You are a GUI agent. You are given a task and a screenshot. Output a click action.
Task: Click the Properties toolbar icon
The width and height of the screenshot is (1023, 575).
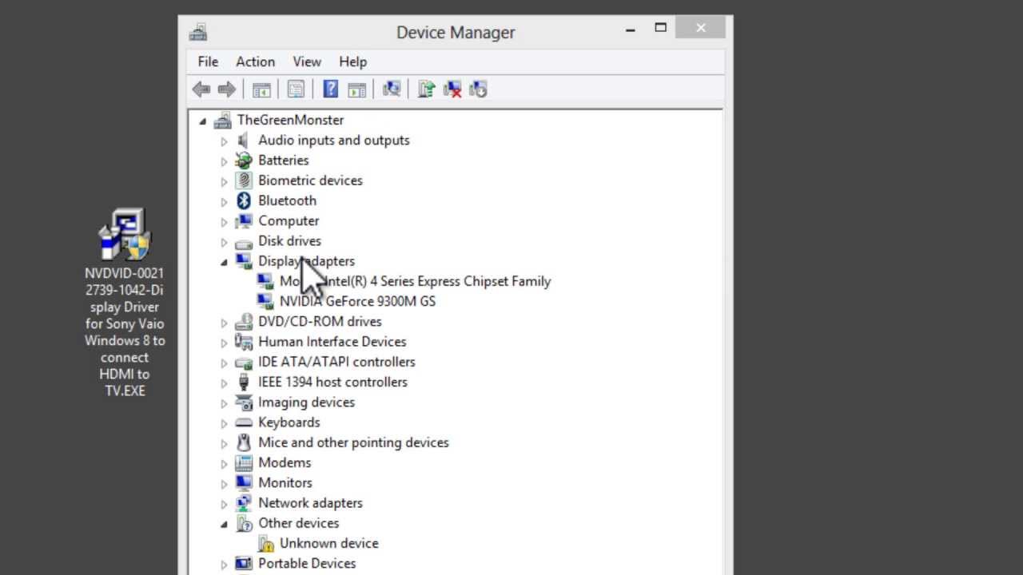[x=296, y=89]
